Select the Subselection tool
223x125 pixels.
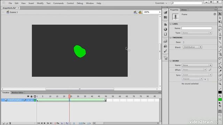(x=220, y=18)
